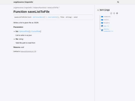This screenshot has width=135, height=101.
Task: Click ungeheueres Ungeziefer breadcrumb
Action: tap(23, 8)
